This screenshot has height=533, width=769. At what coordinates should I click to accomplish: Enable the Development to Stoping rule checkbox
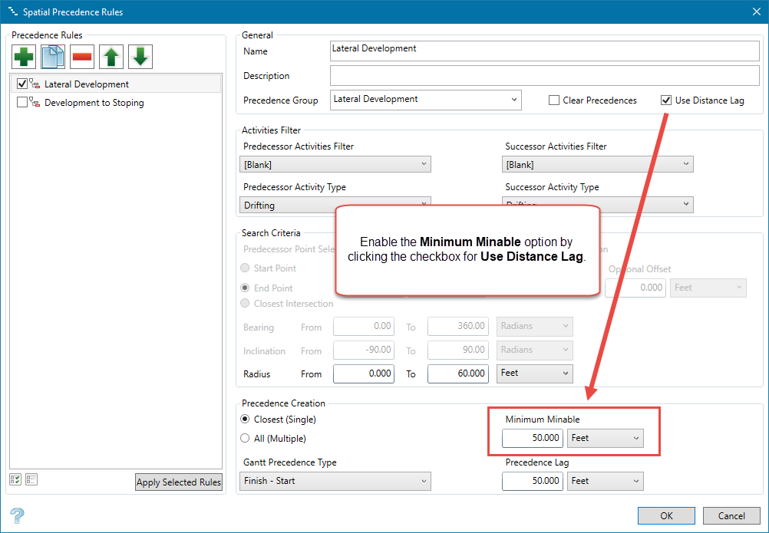pos(22,103)
